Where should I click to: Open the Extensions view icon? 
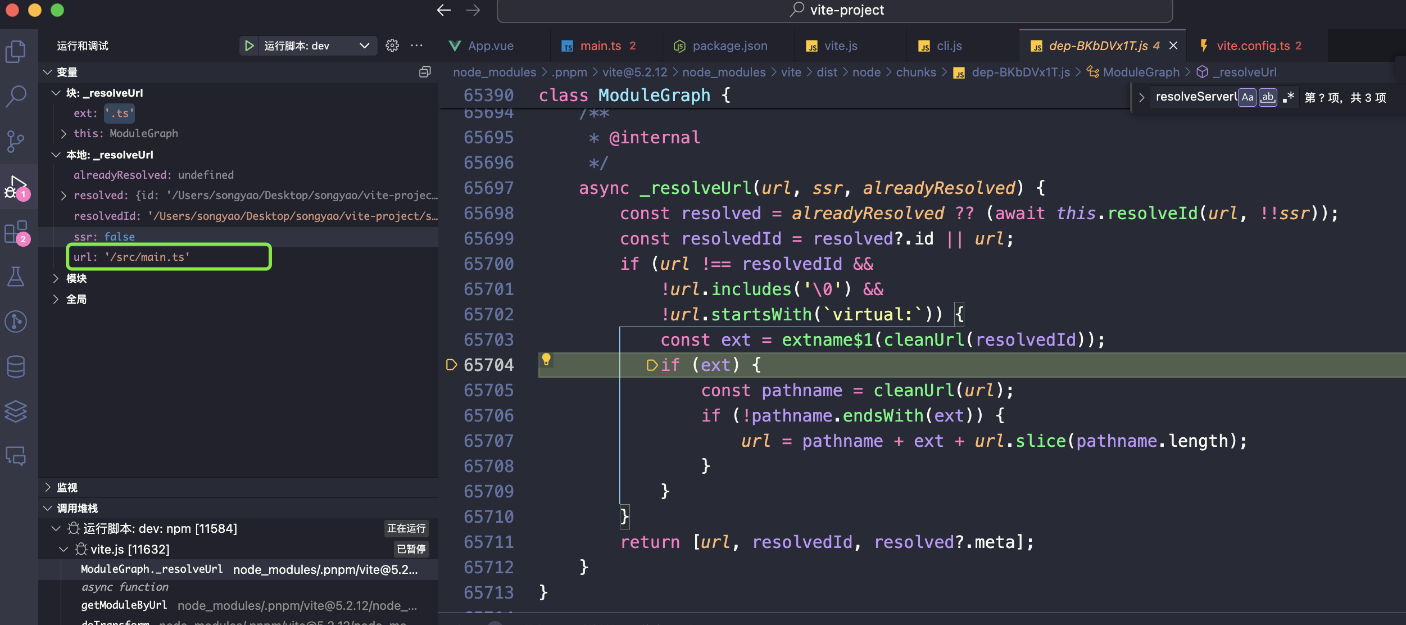pyautogui.click(x=16, y=232)
